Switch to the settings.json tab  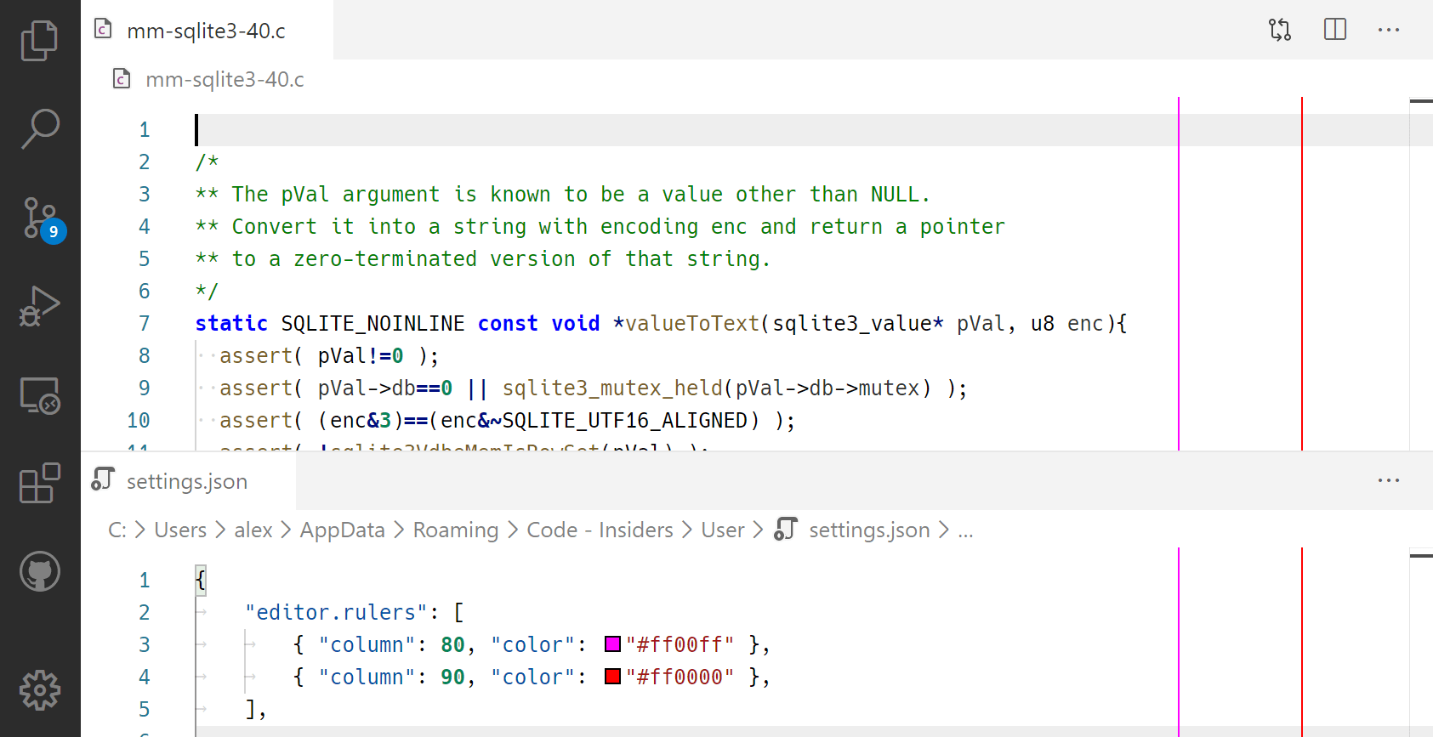(187, 481)
